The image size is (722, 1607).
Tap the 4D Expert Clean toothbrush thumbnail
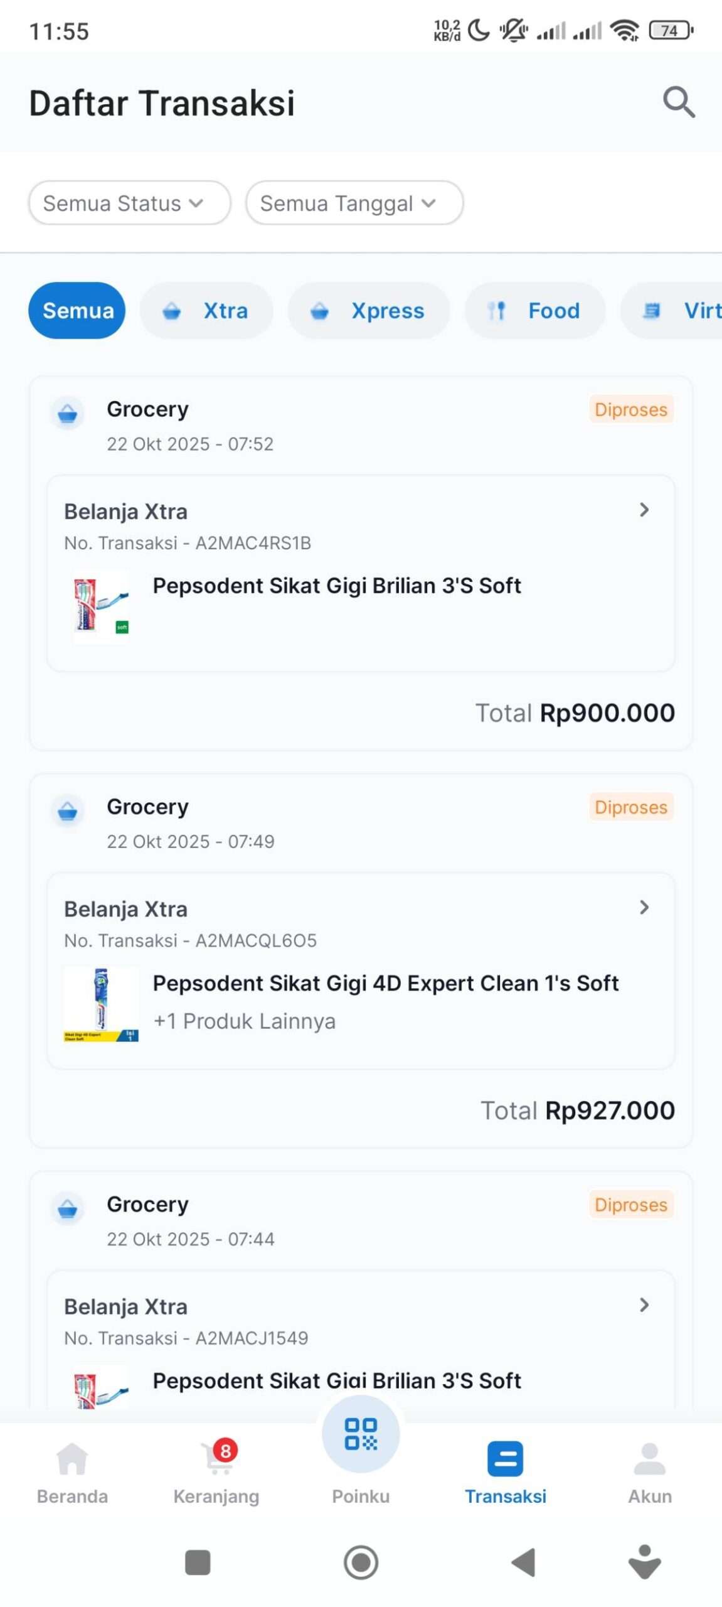(101, 1004)
